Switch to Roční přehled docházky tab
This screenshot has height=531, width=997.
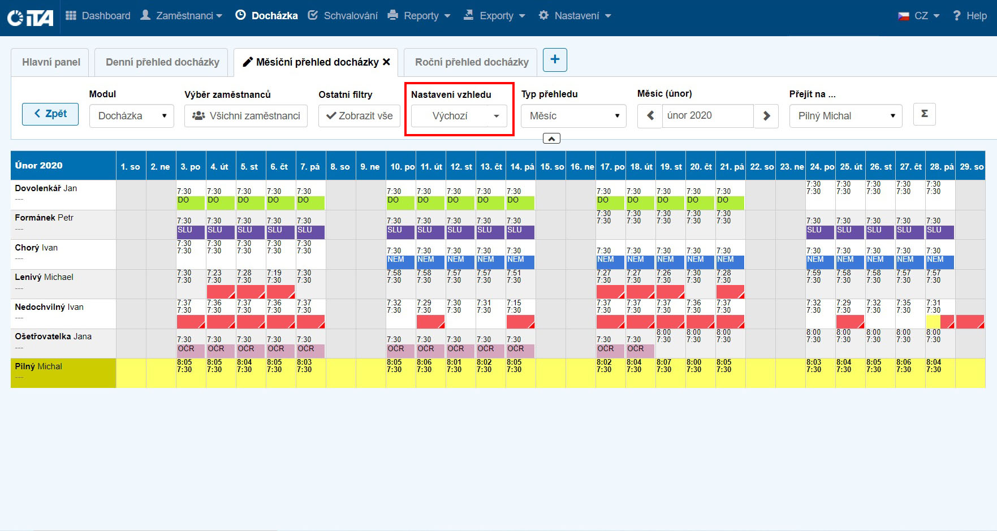coord(472,62)
